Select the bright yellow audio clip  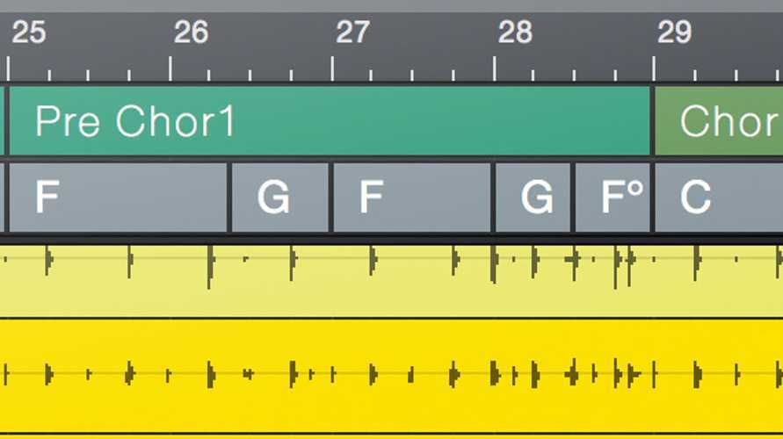(392, 376)
